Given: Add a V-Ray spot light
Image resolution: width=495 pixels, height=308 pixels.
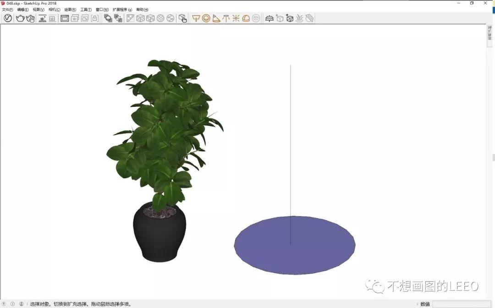Looking at the screenshot, I should click(x=216, y=18).
